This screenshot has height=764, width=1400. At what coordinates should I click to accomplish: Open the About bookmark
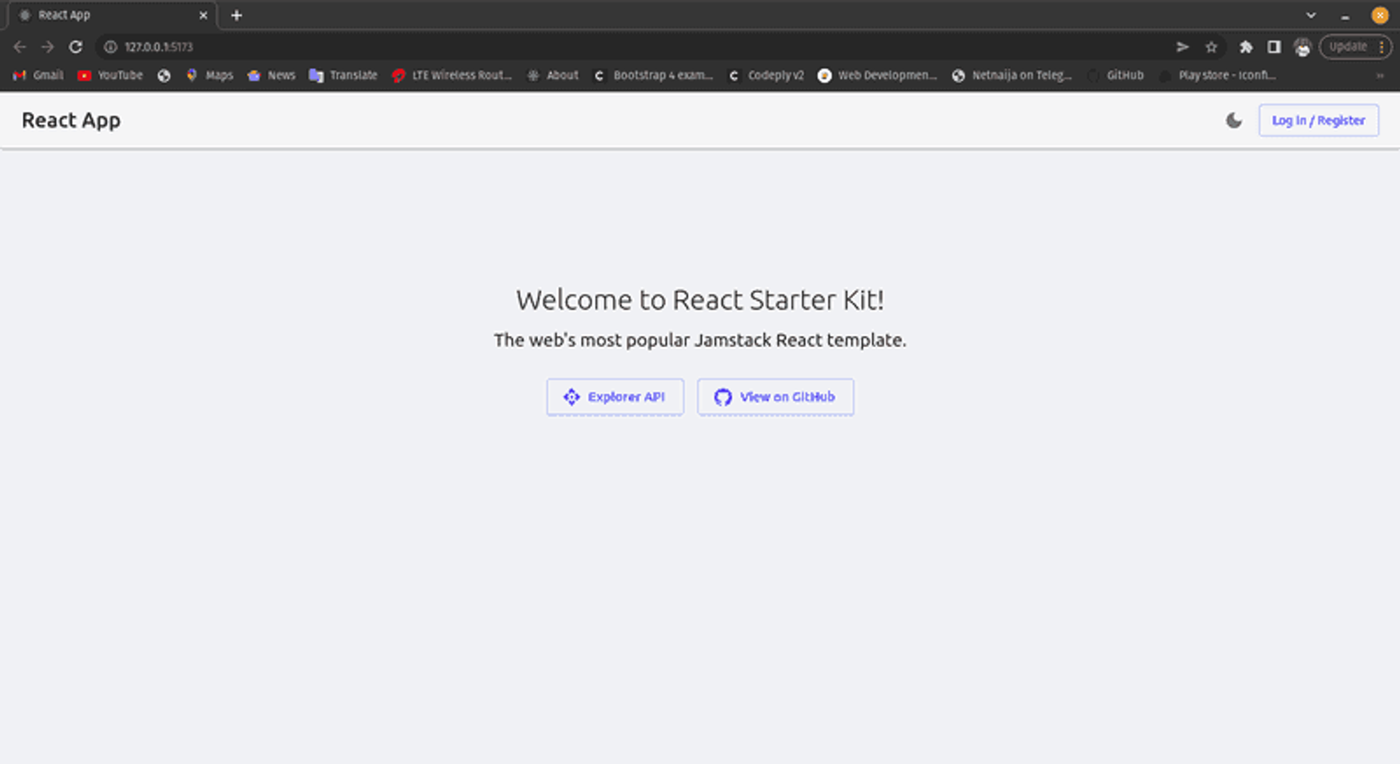click(x=553, y=75)
